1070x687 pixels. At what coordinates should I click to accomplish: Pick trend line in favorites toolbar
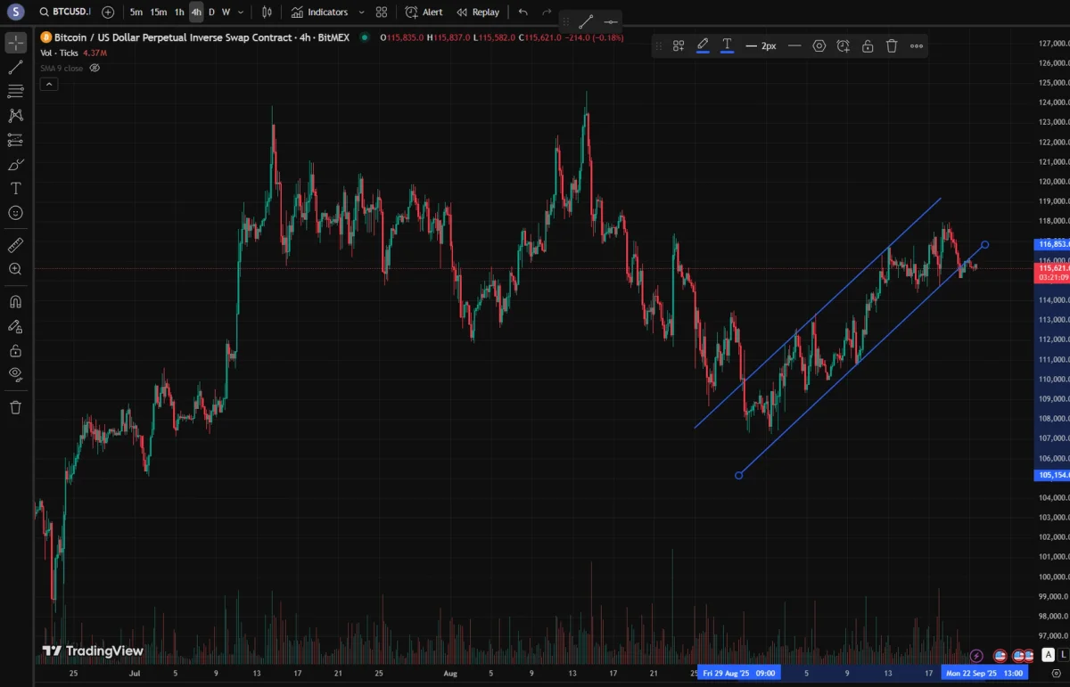tap(586, 21)
